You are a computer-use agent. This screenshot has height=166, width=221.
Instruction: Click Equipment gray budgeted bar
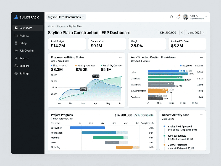click(x=161, y=84)
